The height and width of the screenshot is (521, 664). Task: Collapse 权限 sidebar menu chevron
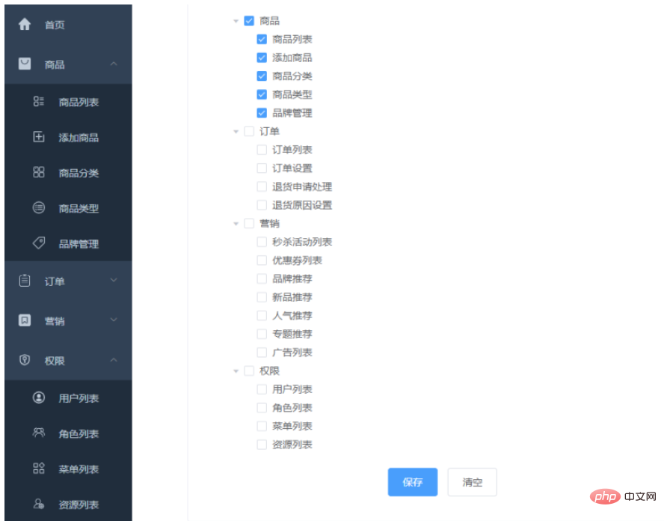[x=114, y=360]
